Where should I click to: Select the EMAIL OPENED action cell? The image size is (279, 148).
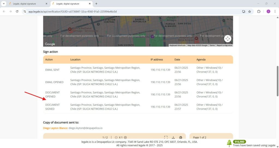(x=54, y=82)
